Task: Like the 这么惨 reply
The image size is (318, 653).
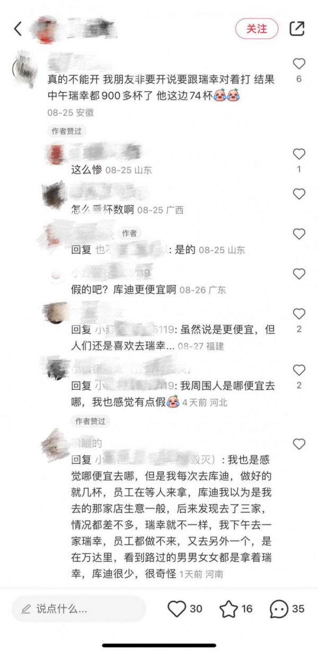Action: coord(299,154)
